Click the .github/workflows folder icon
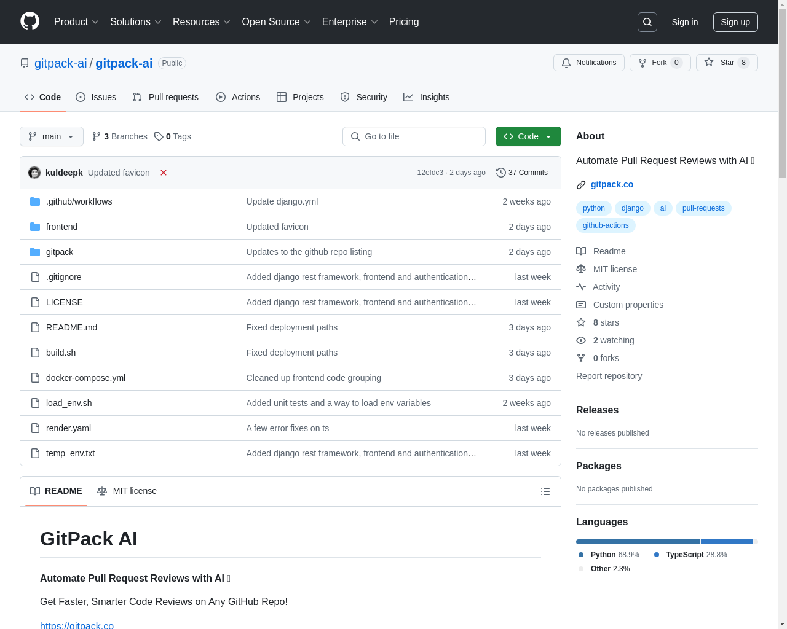The width and height of the screenshot is (787, 629). click(35, 201)
